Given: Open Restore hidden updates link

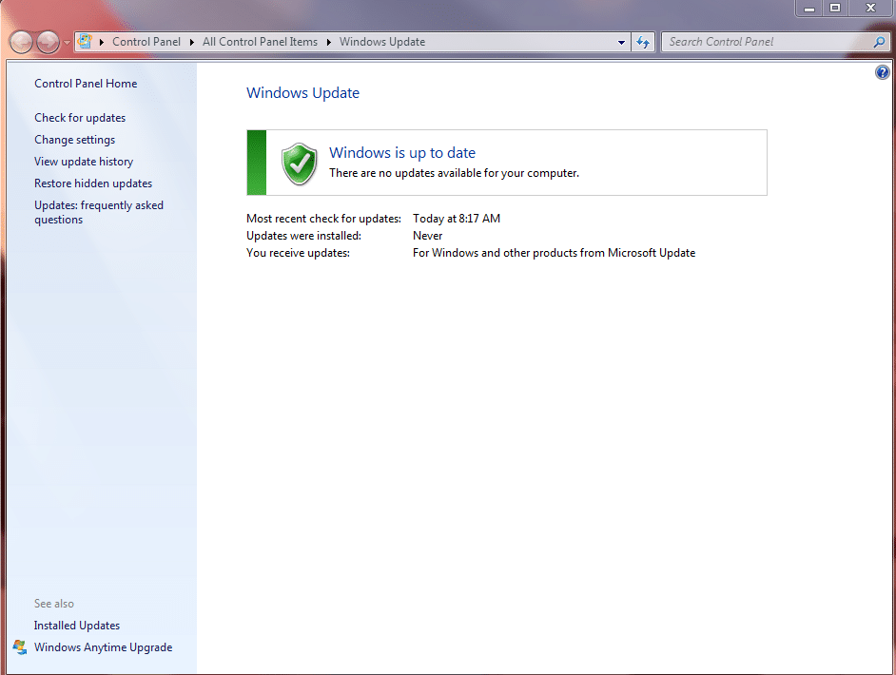Looking at the screenshot, I should pyautogui.click(x=93, y=183).
